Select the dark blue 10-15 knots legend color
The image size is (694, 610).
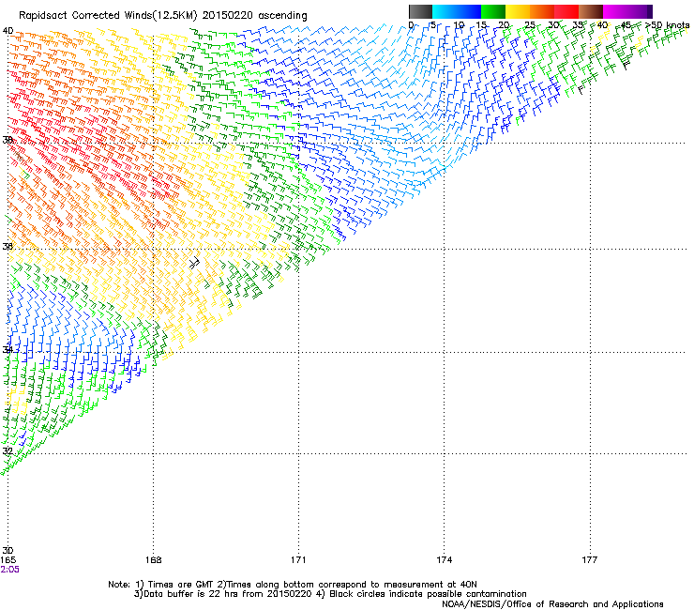469,11
